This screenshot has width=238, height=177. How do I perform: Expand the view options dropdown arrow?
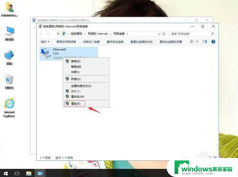point(197,42)
